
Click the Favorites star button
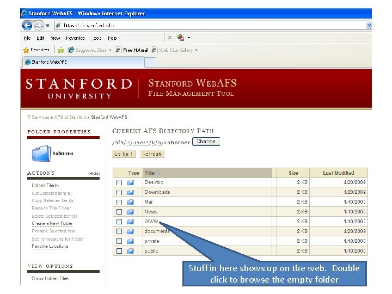tap(36, 50)
